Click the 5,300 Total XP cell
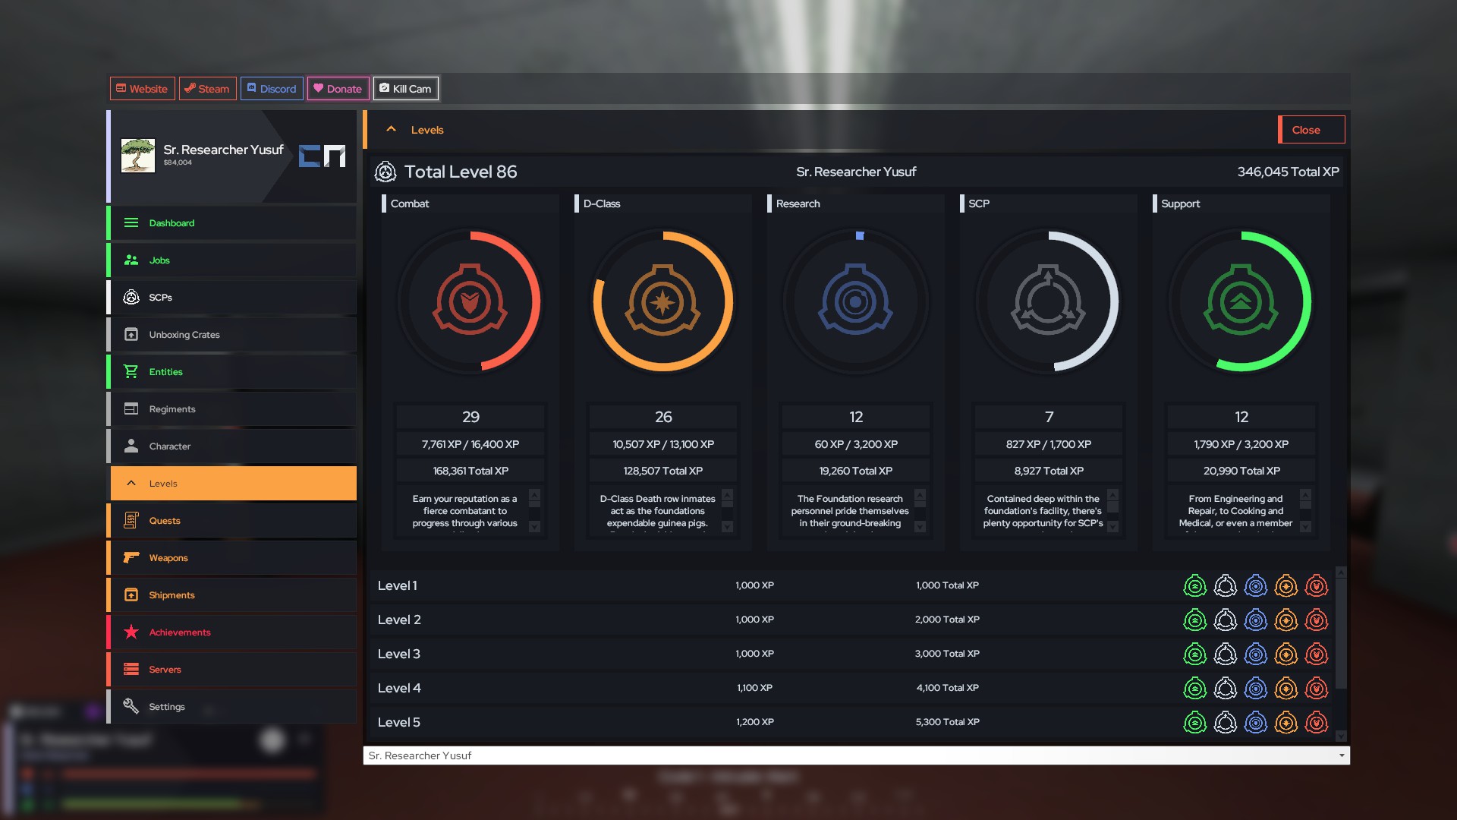Image resolution: width=1457 pixels, height=820 pixels. (947, 722)
